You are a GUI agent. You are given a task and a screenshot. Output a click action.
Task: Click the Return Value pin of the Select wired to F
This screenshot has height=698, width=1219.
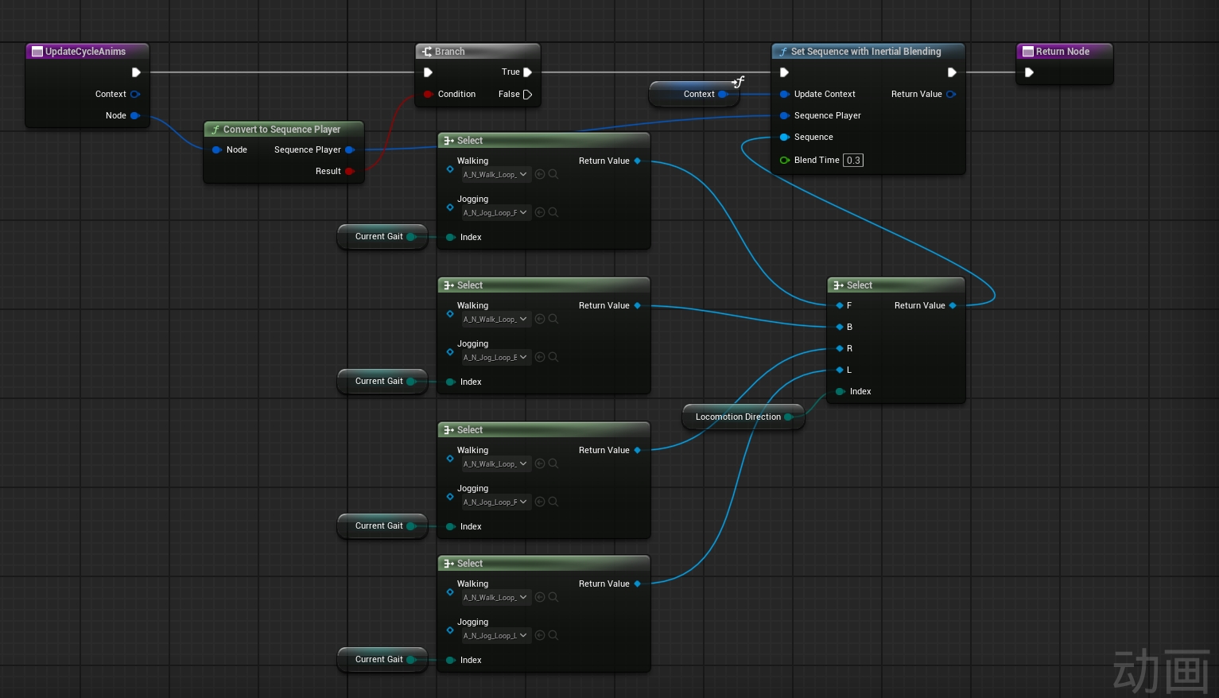[x=637, y=161]
